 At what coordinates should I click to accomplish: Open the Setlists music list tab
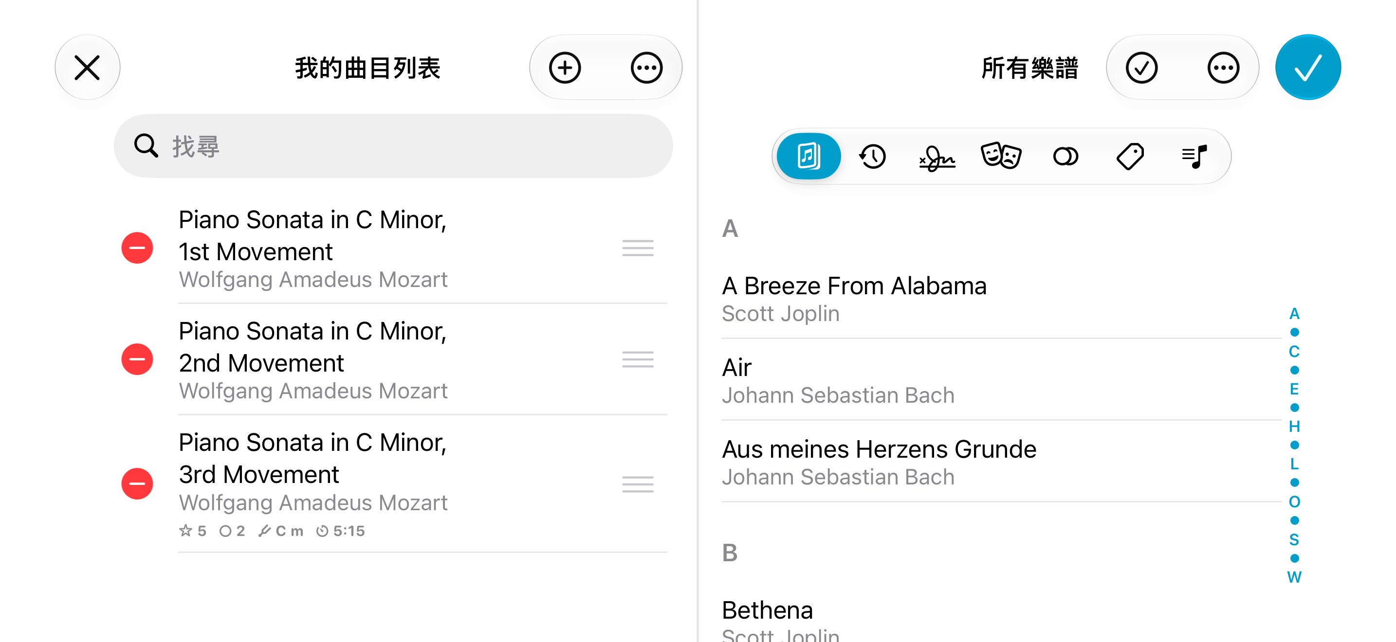click(x=1194, y=157)
